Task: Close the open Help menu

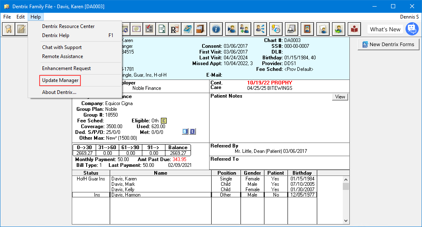Action: click(x=35, y=16)
